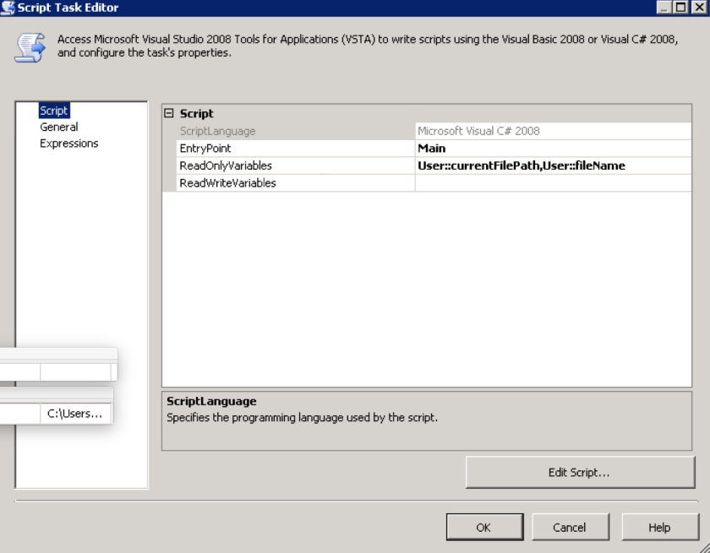Confirm the dialog with OK
Viewport: 710px width, 553px height.
(x=483, y=528)
